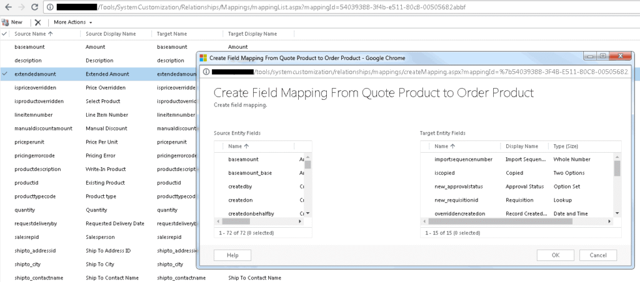Click the site info icon in main address bar
Image resolution: width=640 pixels, height=282 pixels.
coord(49,7)
